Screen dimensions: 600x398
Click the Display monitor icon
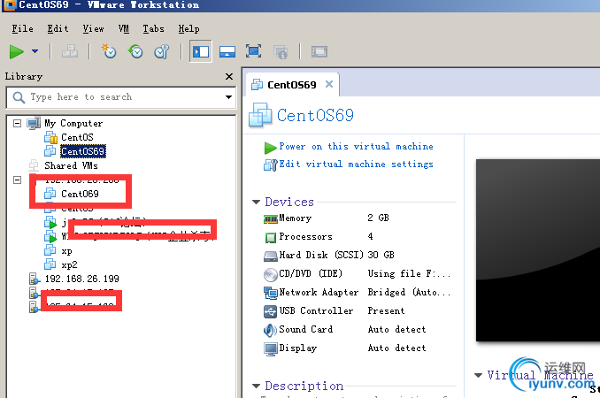(271, 349)
